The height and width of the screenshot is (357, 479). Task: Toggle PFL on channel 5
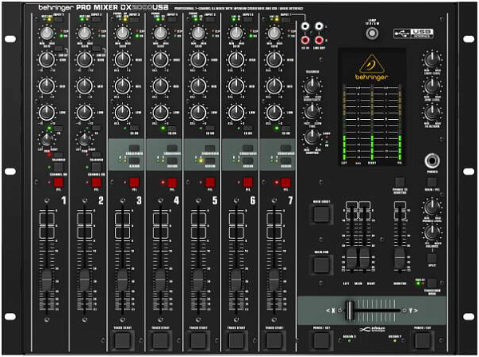(210, 182)
